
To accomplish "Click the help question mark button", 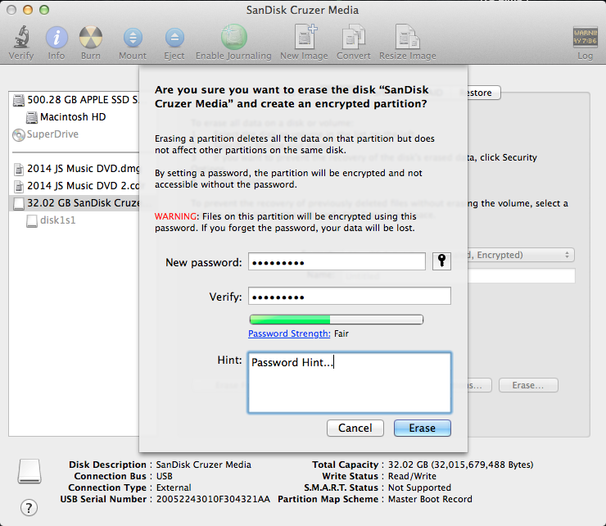I will (x=29, y=508).
